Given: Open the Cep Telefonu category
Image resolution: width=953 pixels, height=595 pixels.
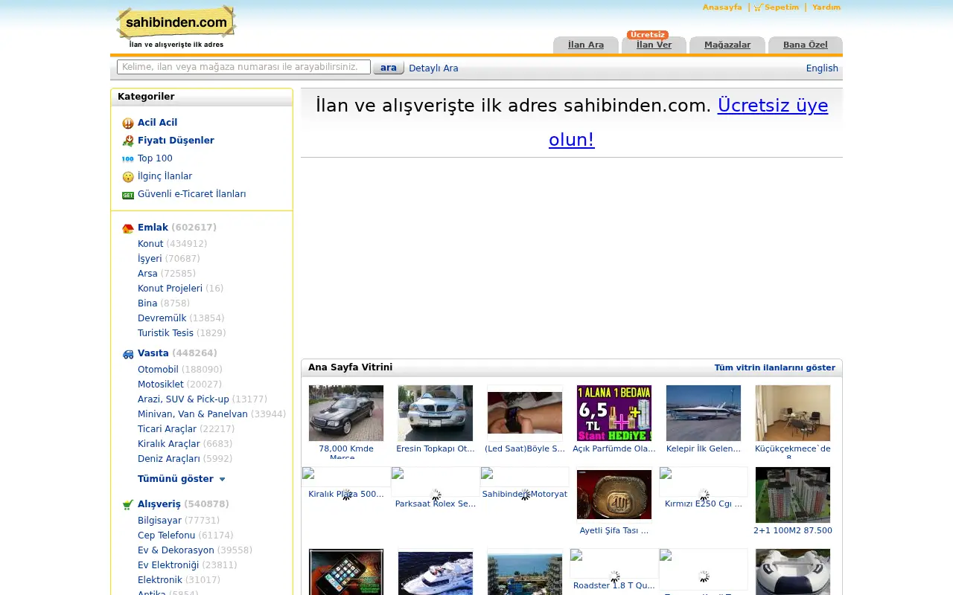Looking at the screenshot, I should [x=166, y=535].
